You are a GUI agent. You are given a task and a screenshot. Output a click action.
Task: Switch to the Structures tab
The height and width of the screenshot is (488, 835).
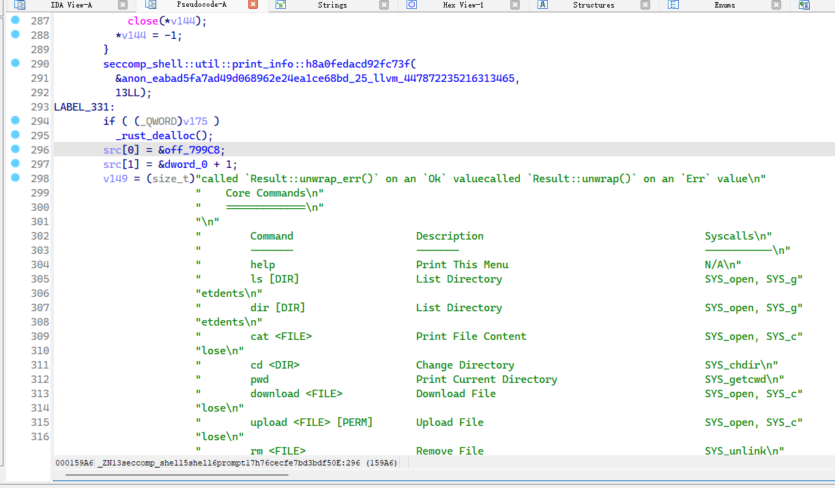593,5
